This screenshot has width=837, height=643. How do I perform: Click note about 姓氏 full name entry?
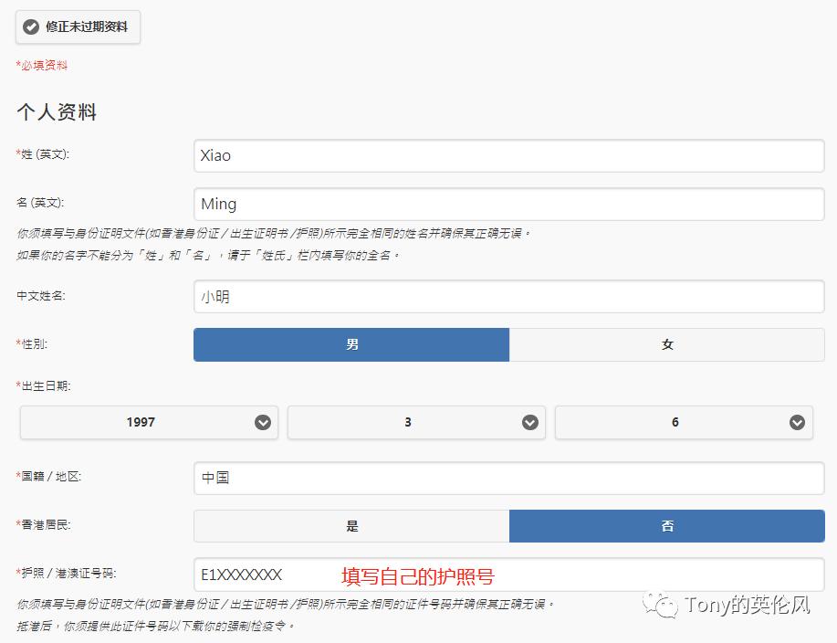click(x=208, y=255)
